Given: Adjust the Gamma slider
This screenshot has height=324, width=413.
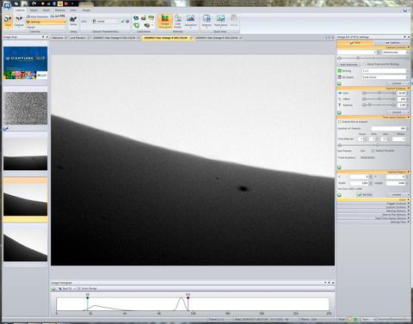Looking at the screenshot, I should (x=379, y=105).
